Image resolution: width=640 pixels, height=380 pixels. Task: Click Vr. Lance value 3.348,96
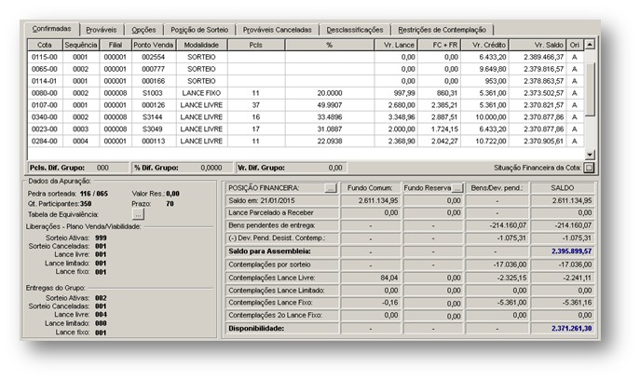pos(396,117)
